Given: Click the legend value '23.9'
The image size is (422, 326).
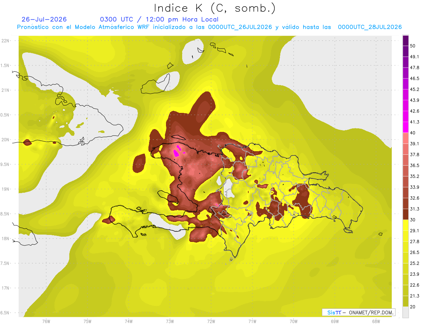Looking at the screenshot, I should [x=415, y=274].
